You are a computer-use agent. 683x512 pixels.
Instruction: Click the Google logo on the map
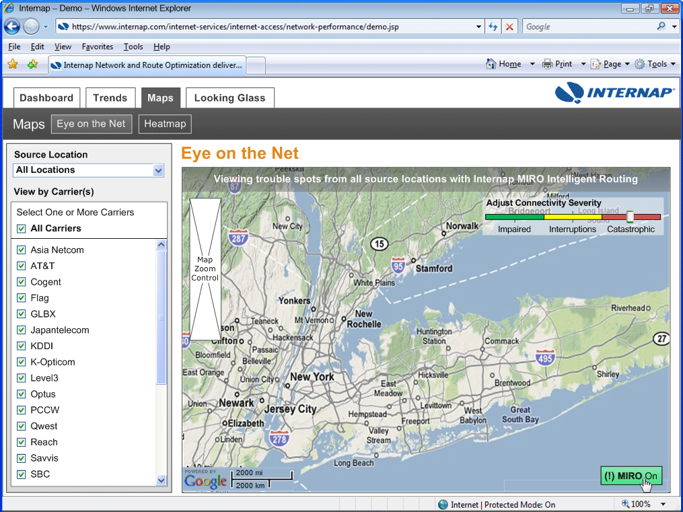pos(205,480)
